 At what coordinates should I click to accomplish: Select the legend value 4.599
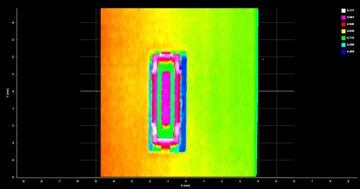pyautogui.click(x=351, y=45)
